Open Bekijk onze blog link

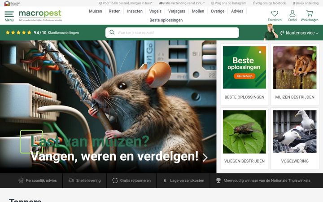point(306,3)
